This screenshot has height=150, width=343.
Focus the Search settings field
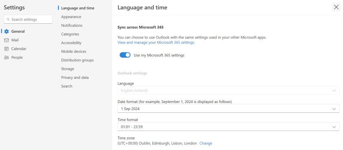click(28, 19)
